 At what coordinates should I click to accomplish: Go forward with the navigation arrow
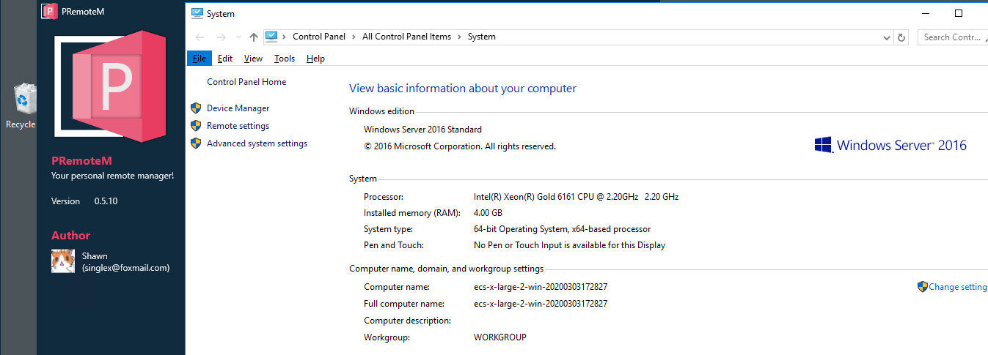click(222, 37)
